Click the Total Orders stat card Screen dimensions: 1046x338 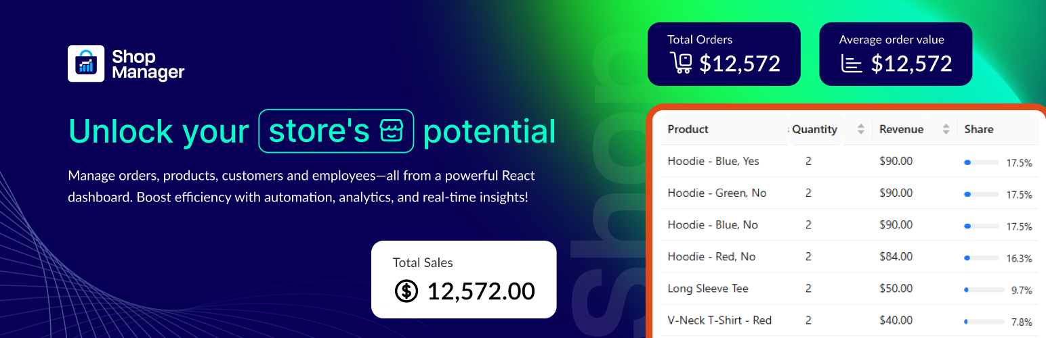[724, 54]
